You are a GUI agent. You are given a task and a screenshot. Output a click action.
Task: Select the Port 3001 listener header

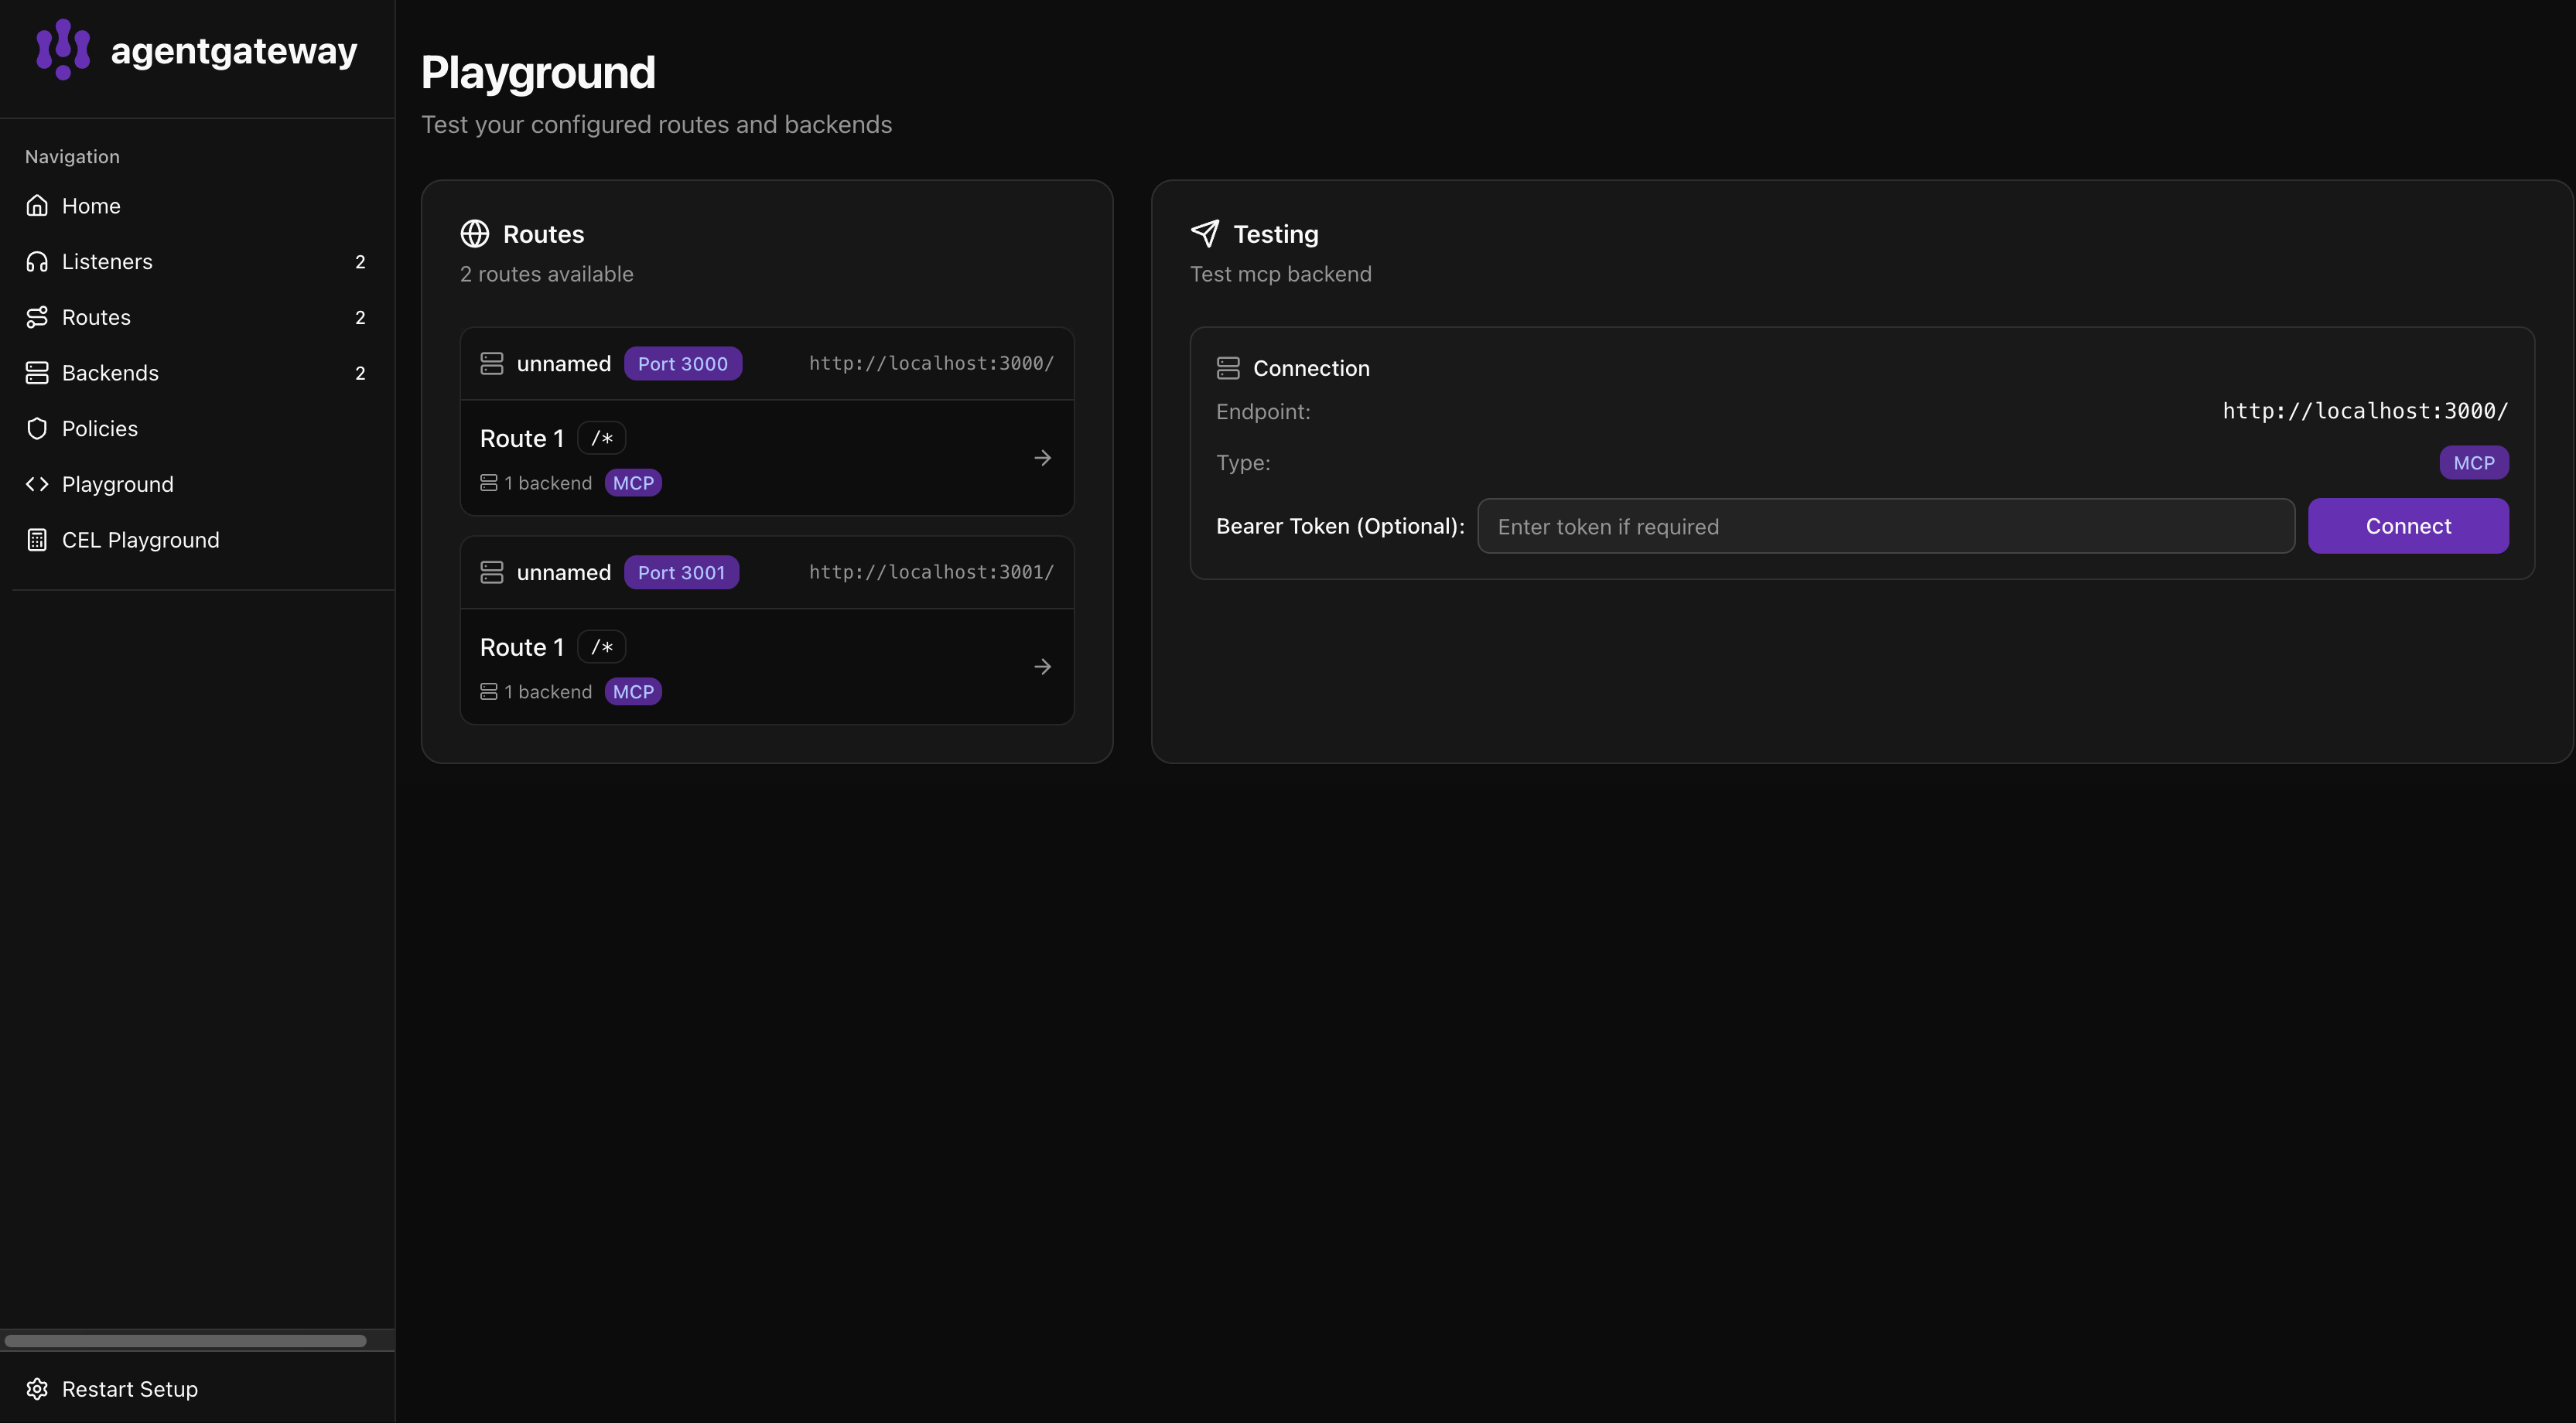(x=766, y=572)
